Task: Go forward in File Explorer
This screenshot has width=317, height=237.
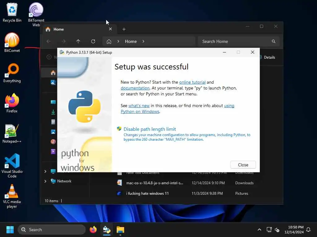Action: pyautogui.click(x=63, y=41)
